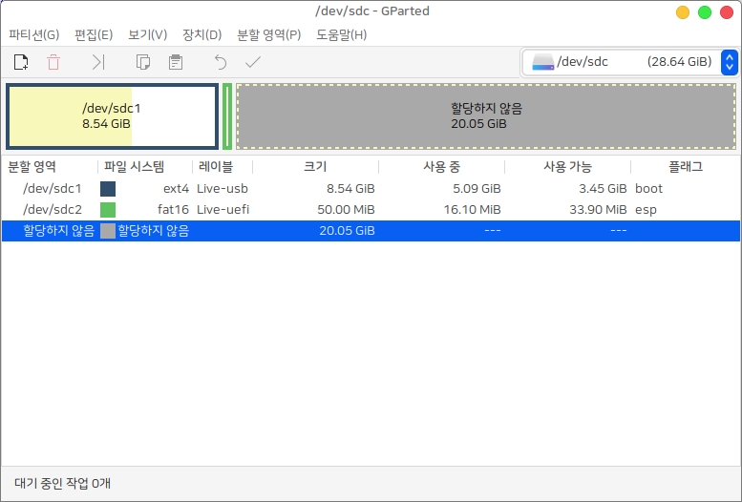Click the Undo last operation arrow icon

(x=221, y=63)
